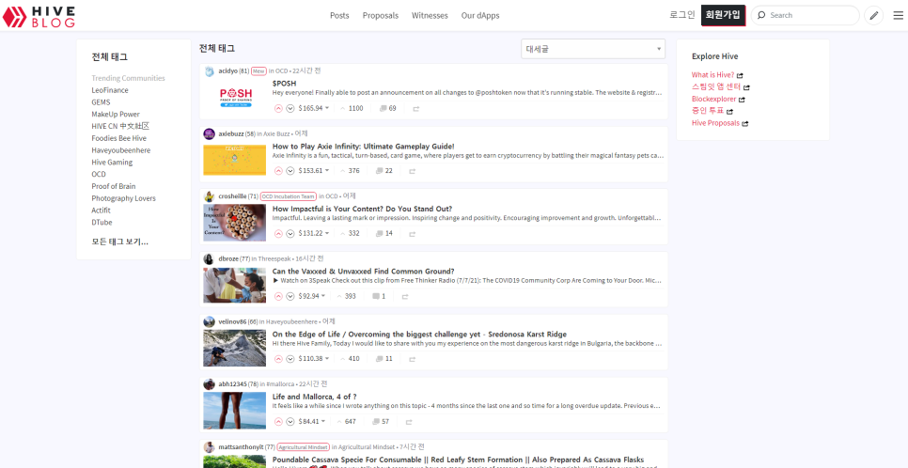Select the Foodies Bee Hive community
The width and height of the screenshot is (908, 468).
pos(118,138)
